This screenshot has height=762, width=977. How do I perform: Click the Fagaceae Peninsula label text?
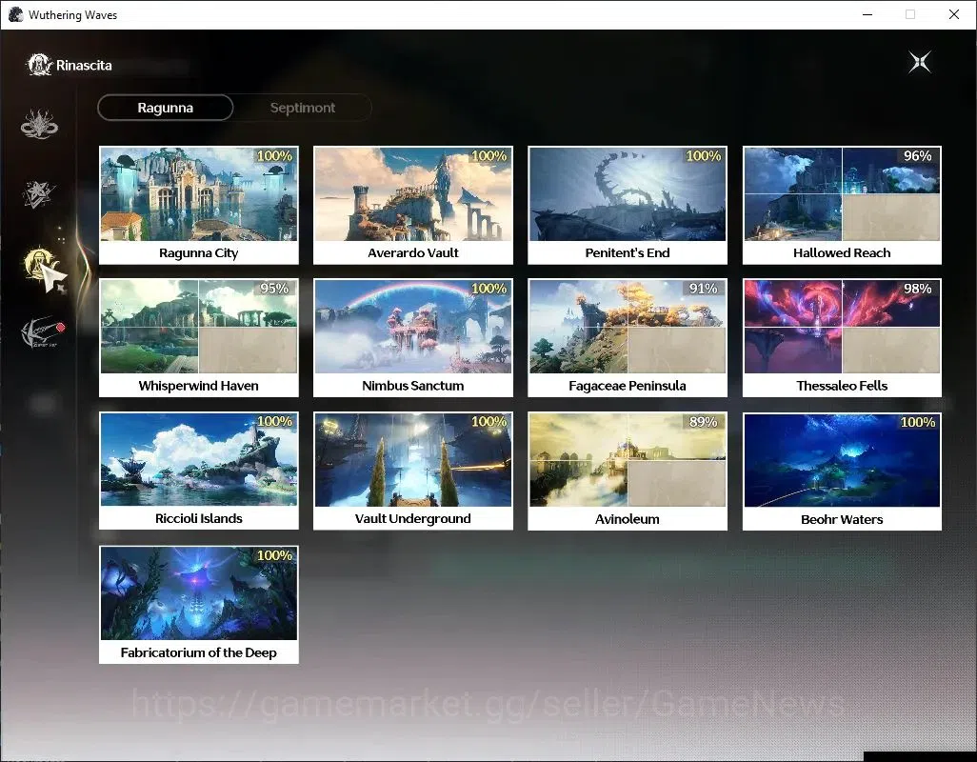(628, 386)
